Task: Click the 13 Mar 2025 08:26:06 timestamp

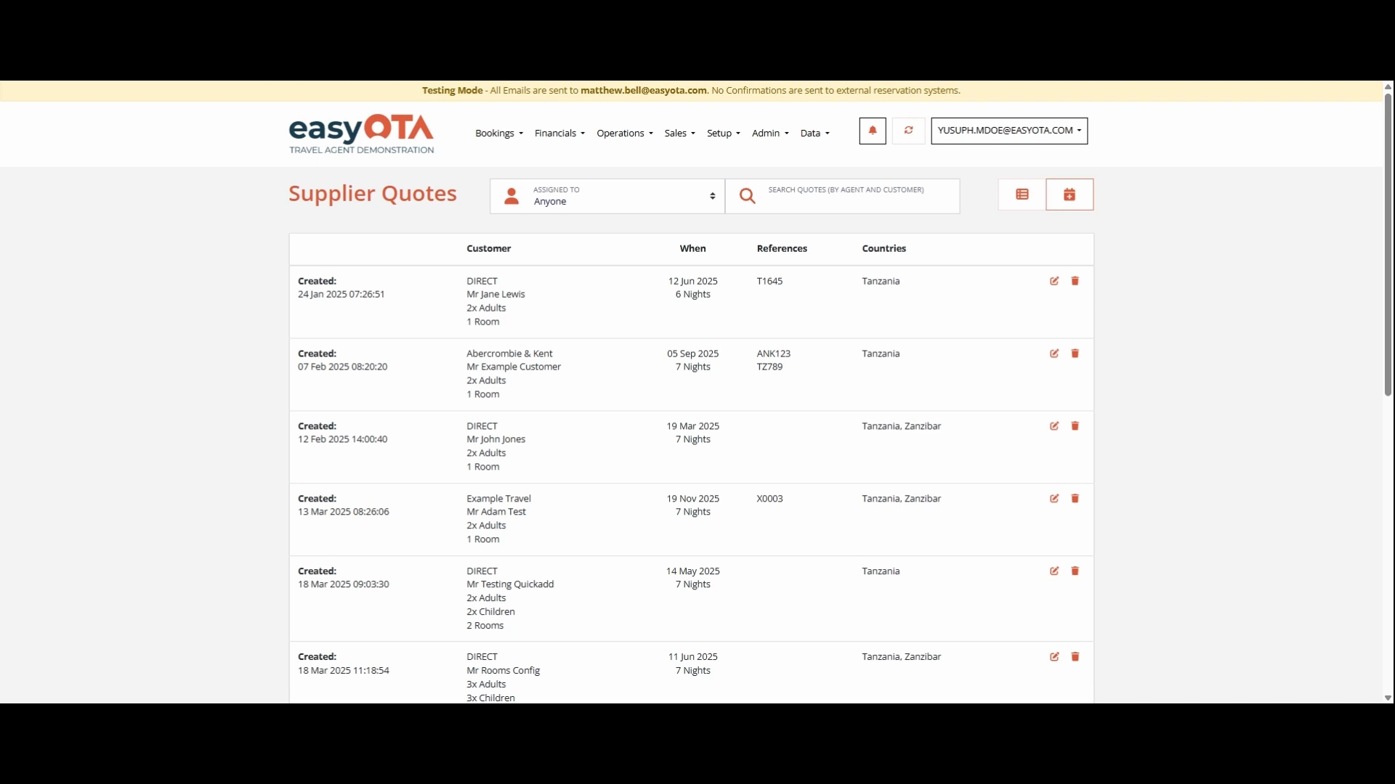Action: point(344,512)
